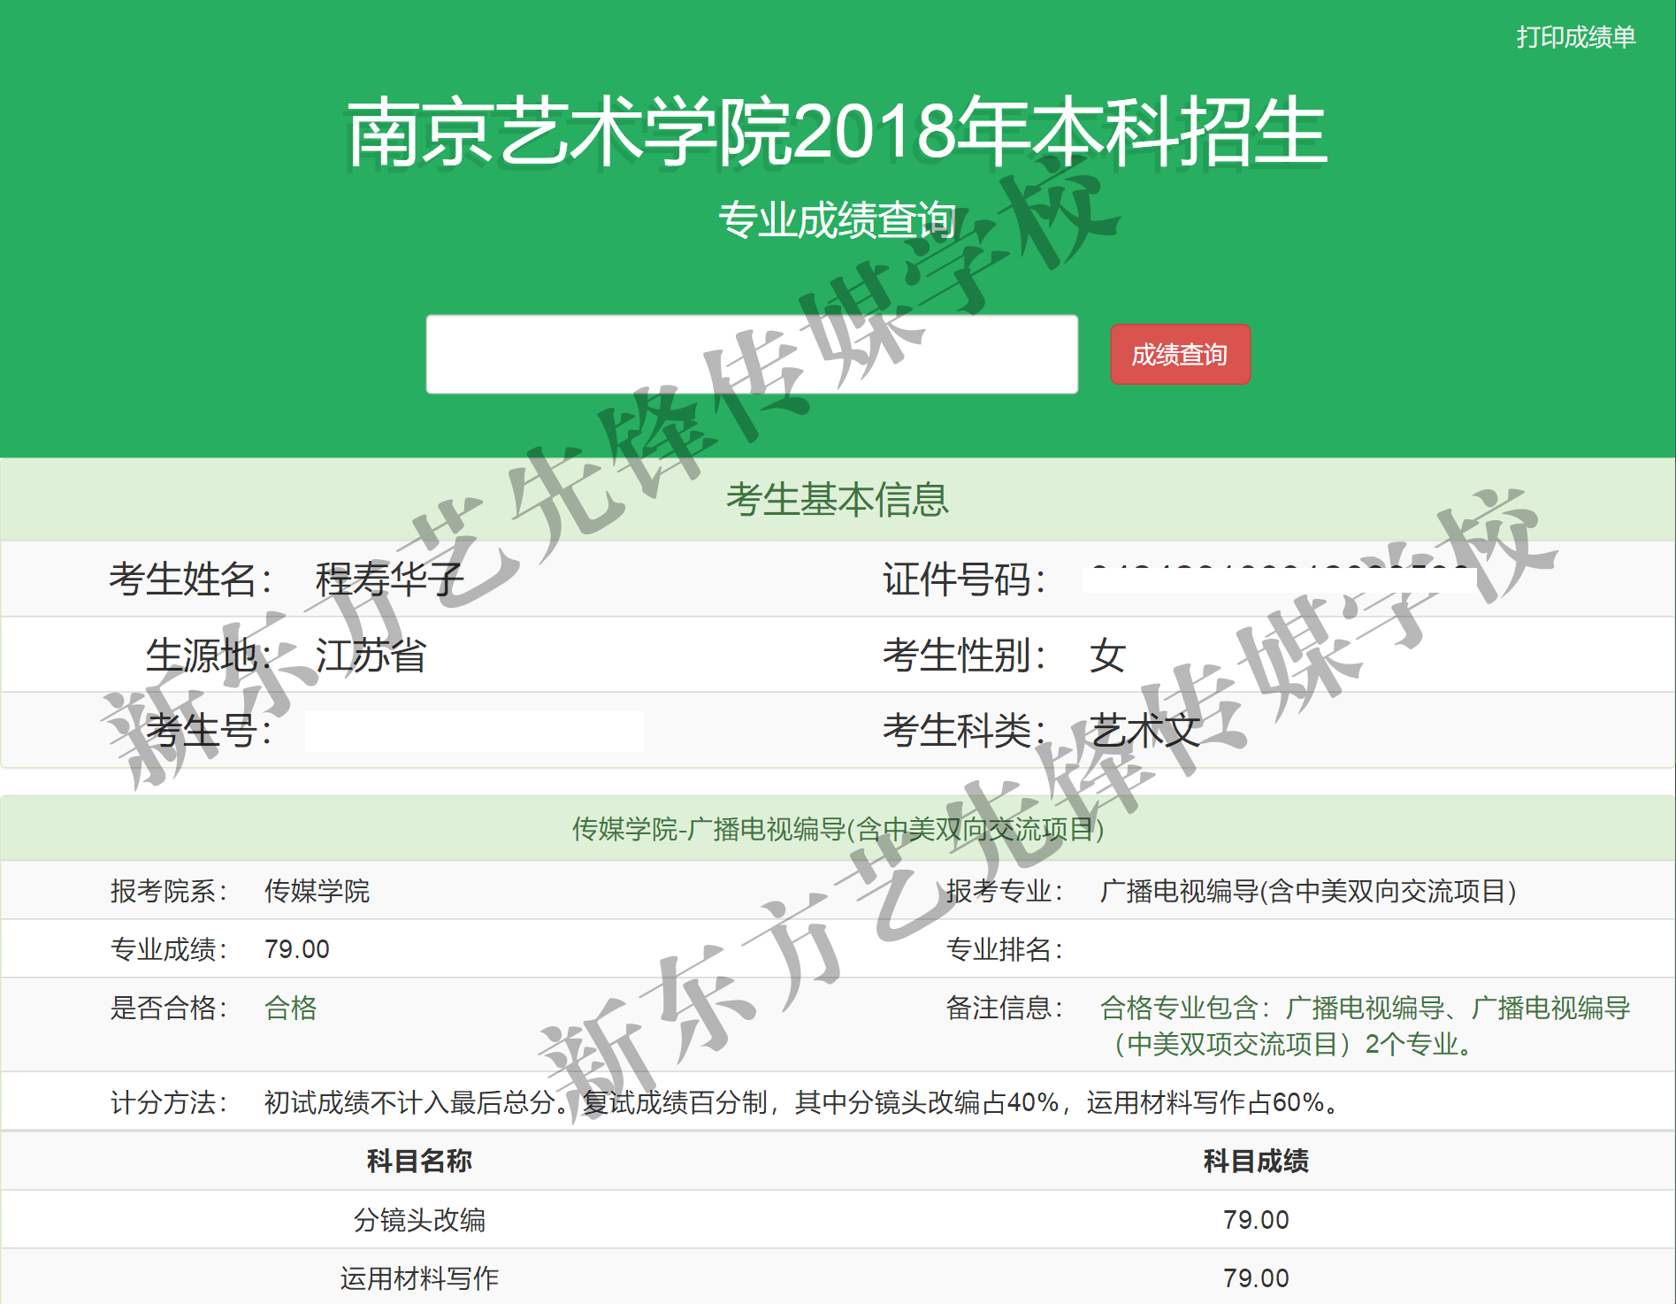Select the remark text starting 合格专业包含
This screenshot has width=1676, height=1304.
1366,1026
